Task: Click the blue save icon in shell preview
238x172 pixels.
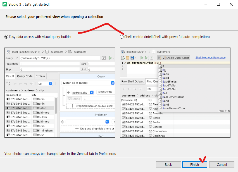Action: click(132, 58)
